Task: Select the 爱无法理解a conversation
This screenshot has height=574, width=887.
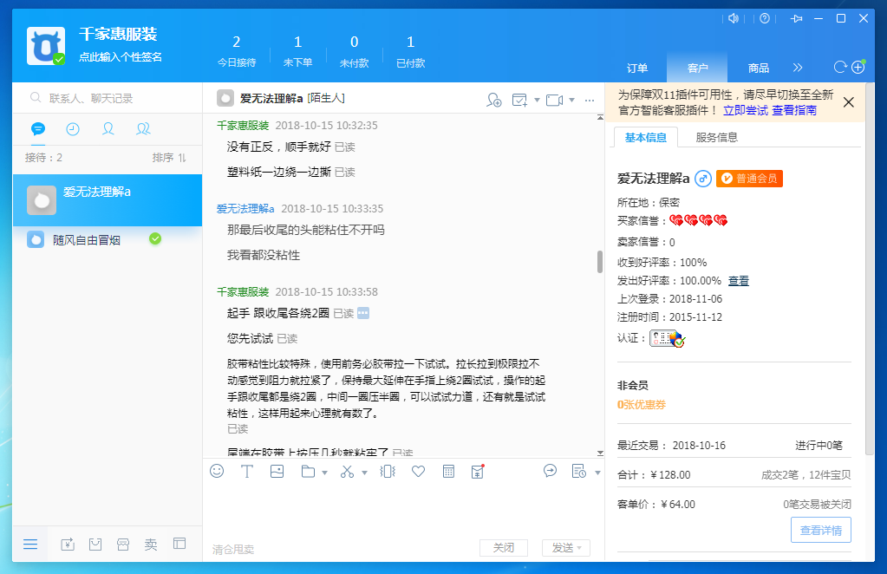Action: pyautogui.click(x=108, y=200)
